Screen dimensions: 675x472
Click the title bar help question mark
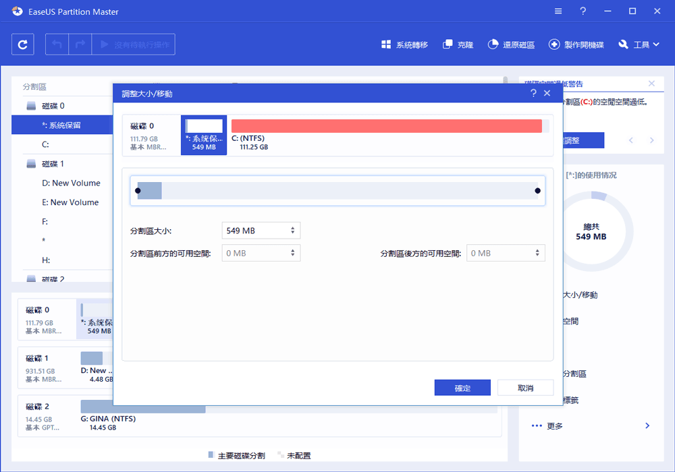(x=582, y=11)
